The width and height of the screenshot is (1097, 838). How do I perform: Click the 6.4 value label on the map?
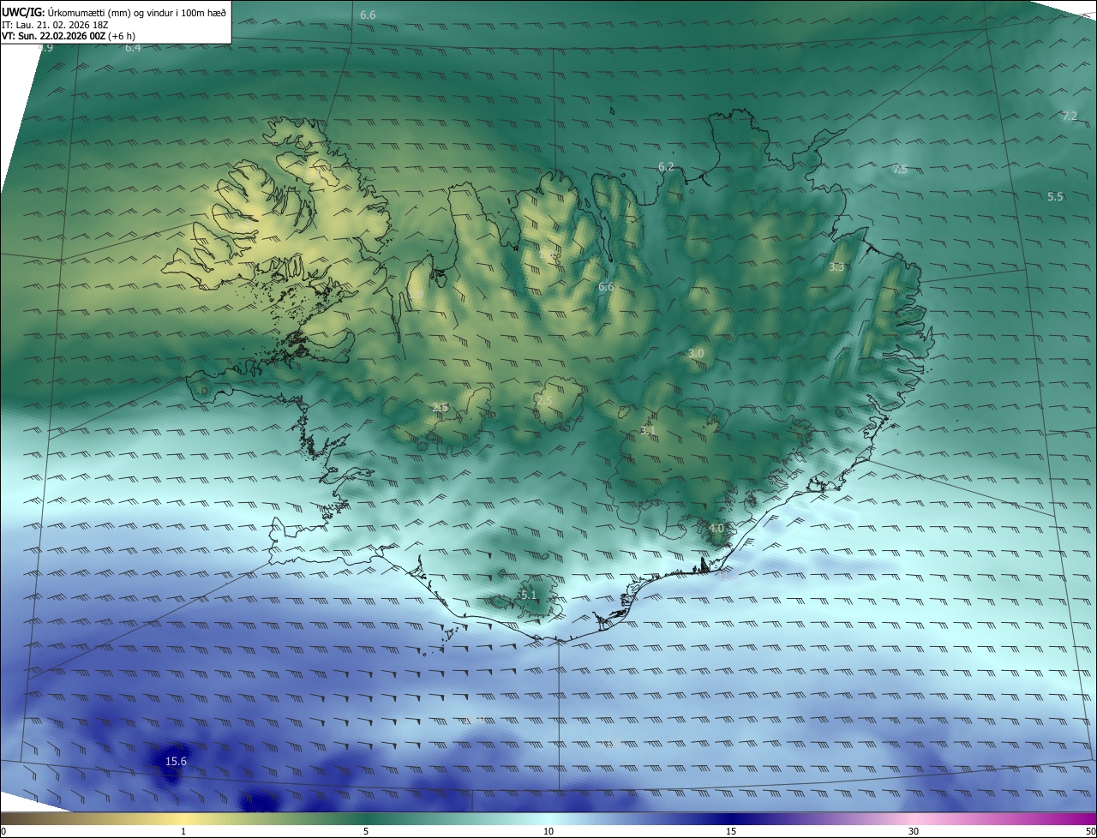(x=133, y=48)
